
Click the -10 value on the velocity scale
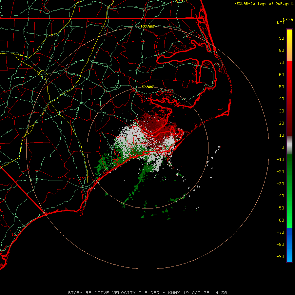coord(280,160)
